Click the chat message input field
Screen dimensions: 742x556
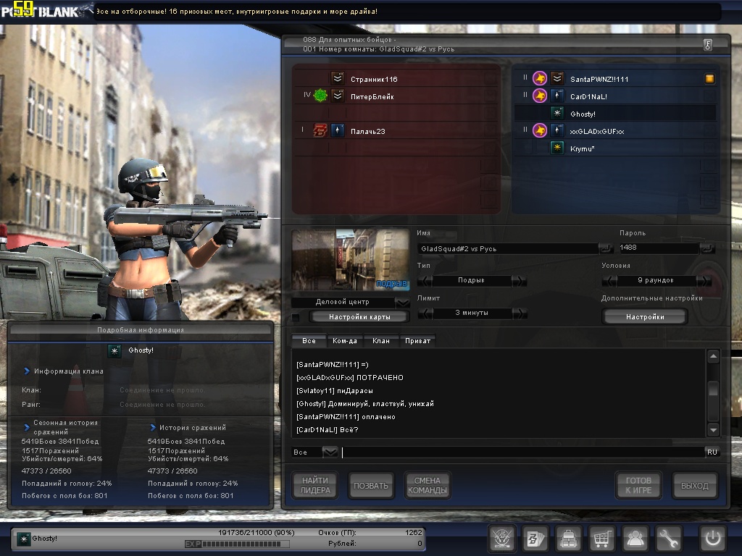(x=522, y=452)
